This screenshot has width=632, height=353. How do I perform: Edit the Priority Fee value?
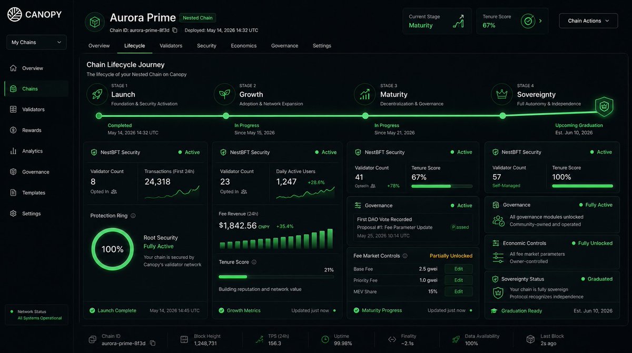click(x=459, y=280)
